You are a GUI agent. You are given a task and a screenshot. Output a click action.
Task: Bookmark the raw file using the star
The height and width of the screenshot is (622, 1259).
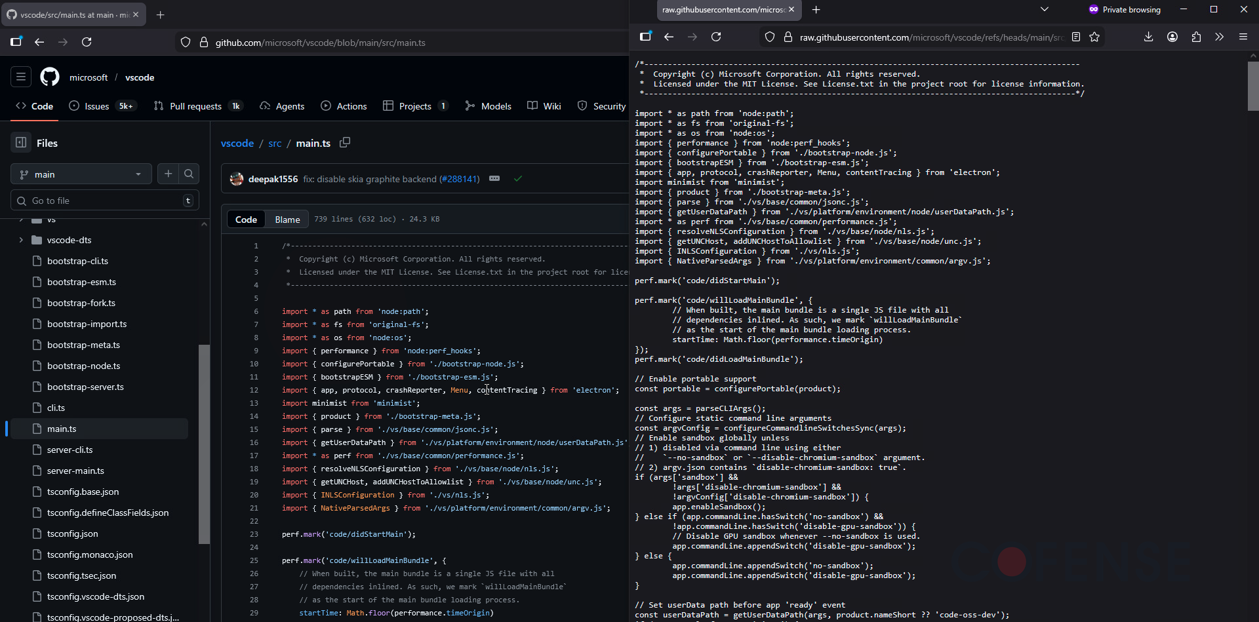pyautogui.click(x=1094, y=37)
